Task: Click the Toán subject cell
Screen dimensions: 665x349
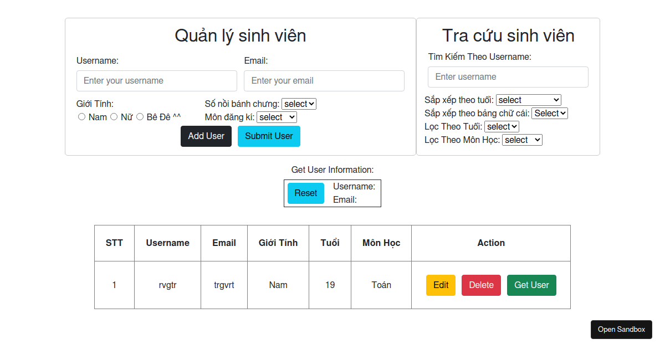Action: pyautogui.click(x=381, y=285)
